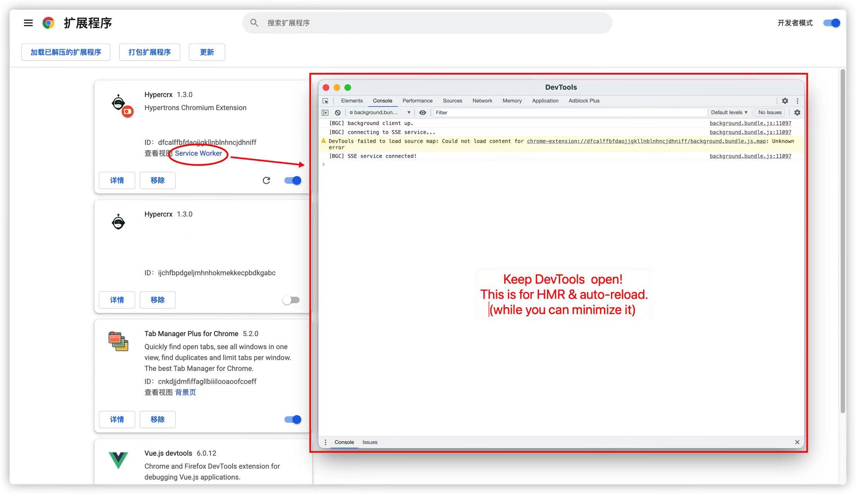Disable Tab Manager Plus extension toggle
The width and height of the screenshot is (856, 494).
point(293,420)
